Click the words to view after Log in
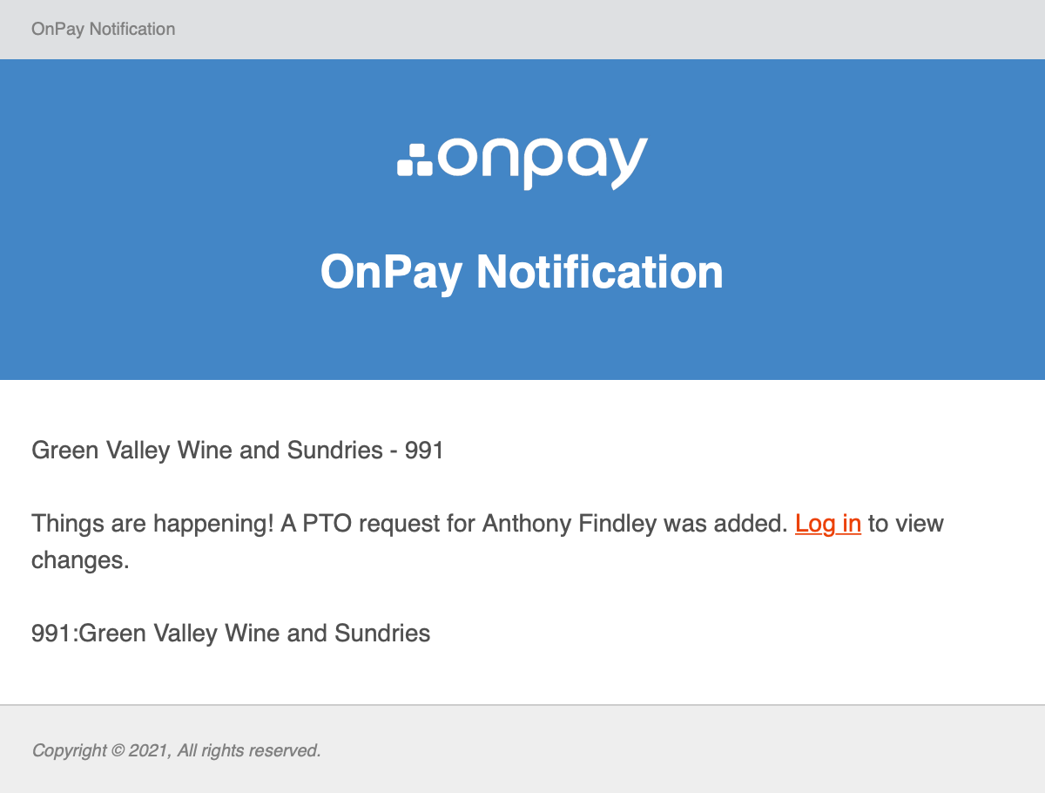1045x793 pixels. (906, 523)
